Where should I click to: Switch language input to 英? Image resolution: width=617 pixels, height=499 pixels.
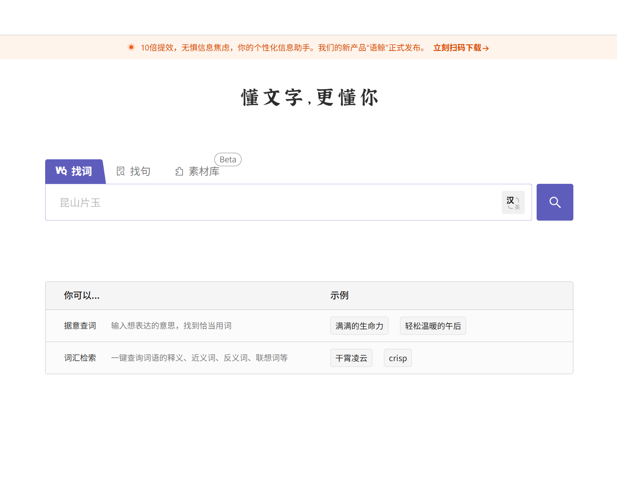pyautogui.click(x=517, y=207)
